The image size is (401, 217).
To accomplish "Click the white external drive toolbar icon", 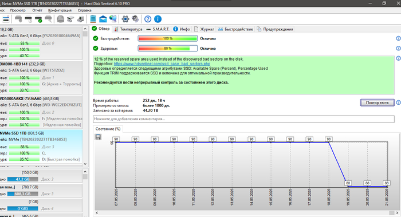I will [70, 19].
